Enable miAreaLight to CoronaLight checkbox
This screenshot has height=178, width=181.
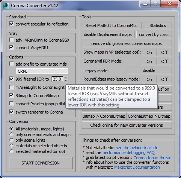(11, 87)
